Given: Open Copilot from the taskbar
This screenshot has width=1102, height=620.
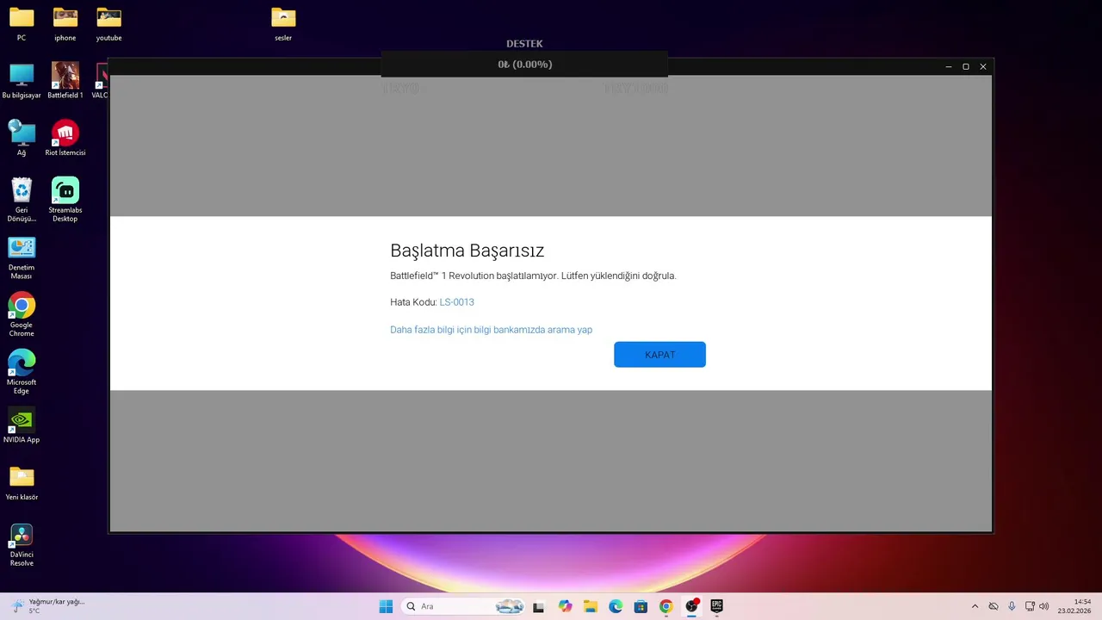Looking at the screenshot, I should (x=565, y=606).
